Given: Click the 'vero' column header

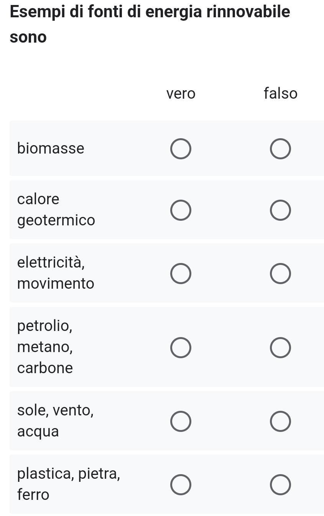Looking at the screenshot, I should pyautogui.click(x=181, y=94).
